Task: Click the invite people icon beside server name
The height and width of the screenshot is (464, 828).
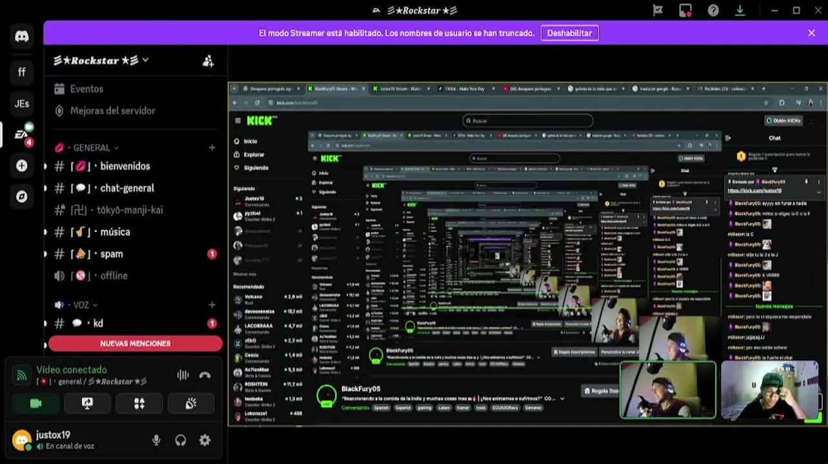Action: pos(208,61)
